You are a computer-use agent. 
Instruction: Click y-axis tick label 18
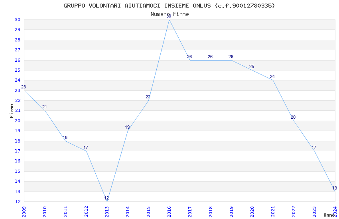18,141
